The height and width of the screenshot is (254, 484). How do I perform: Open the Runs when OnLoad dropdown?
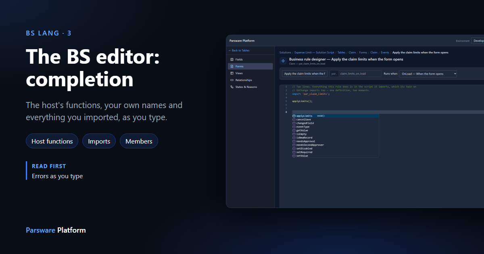428,74
